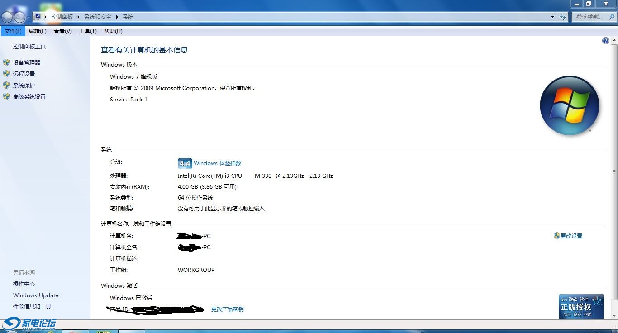The height and width of the screenshot is (333, 618).
Task: Click the 正版授权 genuine software badge
Action: click(x=581, y=306)
